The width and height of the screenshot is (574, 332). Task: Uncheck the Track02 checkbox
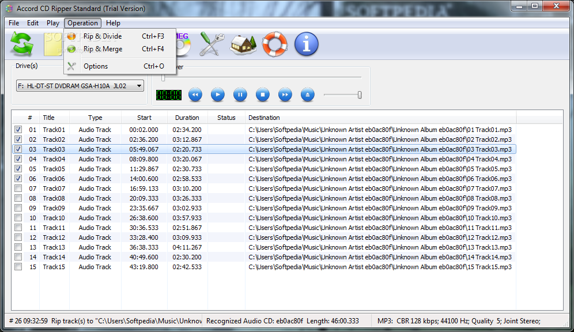[18, 139]
